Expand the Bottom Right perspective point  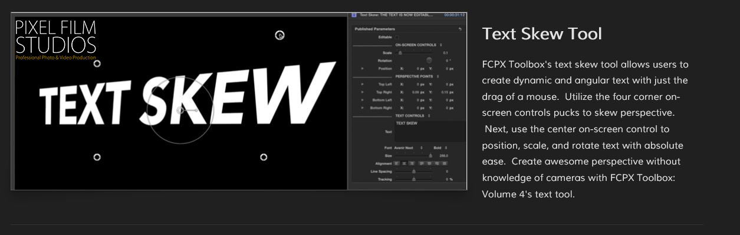363,108
